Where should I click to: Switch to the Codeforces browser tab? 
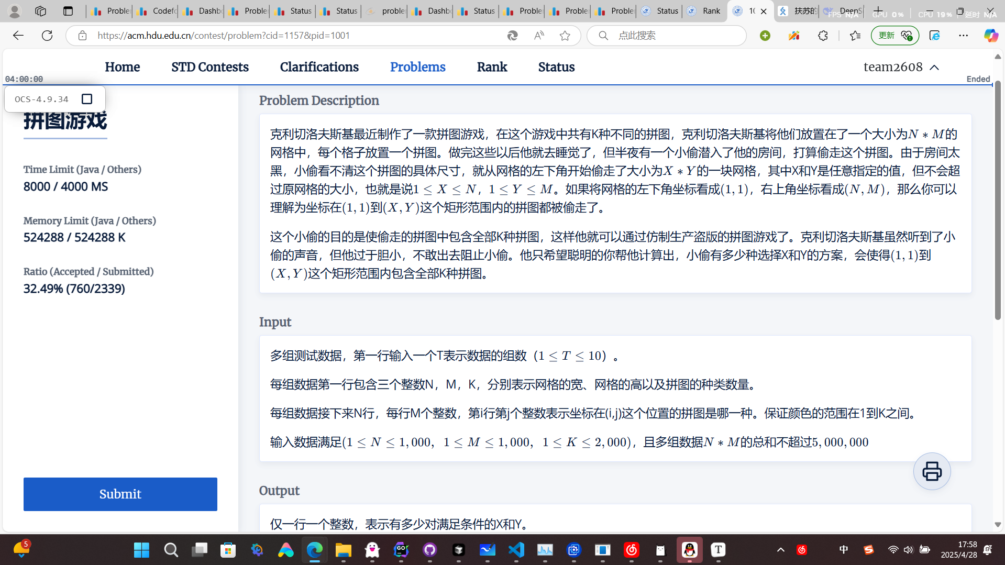[x=156, y=11]
